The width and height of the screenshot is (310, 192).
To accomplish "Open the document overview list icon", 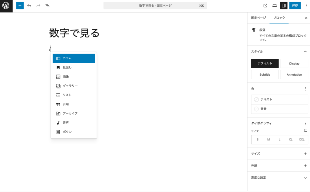I will click(x=47, y=5).
